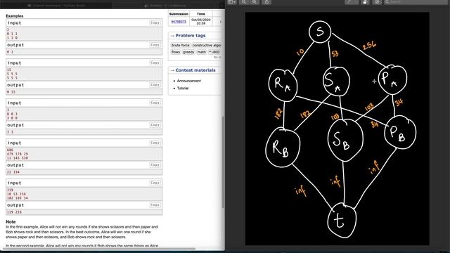Copy the fourth example output 22 334
The height and width of the screenshot is (253, 450).
155,164
